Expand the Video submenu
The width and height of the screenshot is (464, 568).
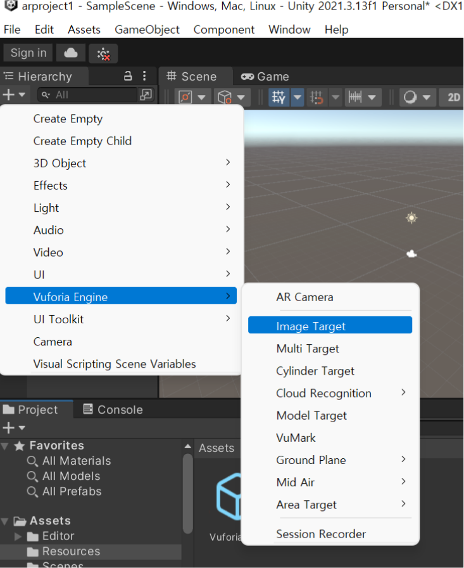click(x=121, y=252)
